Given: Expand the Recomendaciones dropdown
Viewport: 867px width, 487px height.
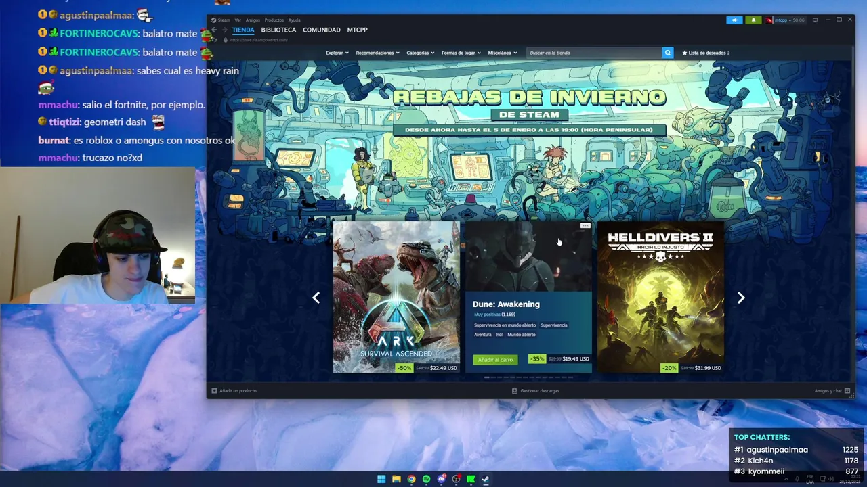Looking at the screenshot, I should (x=377, y=53).
